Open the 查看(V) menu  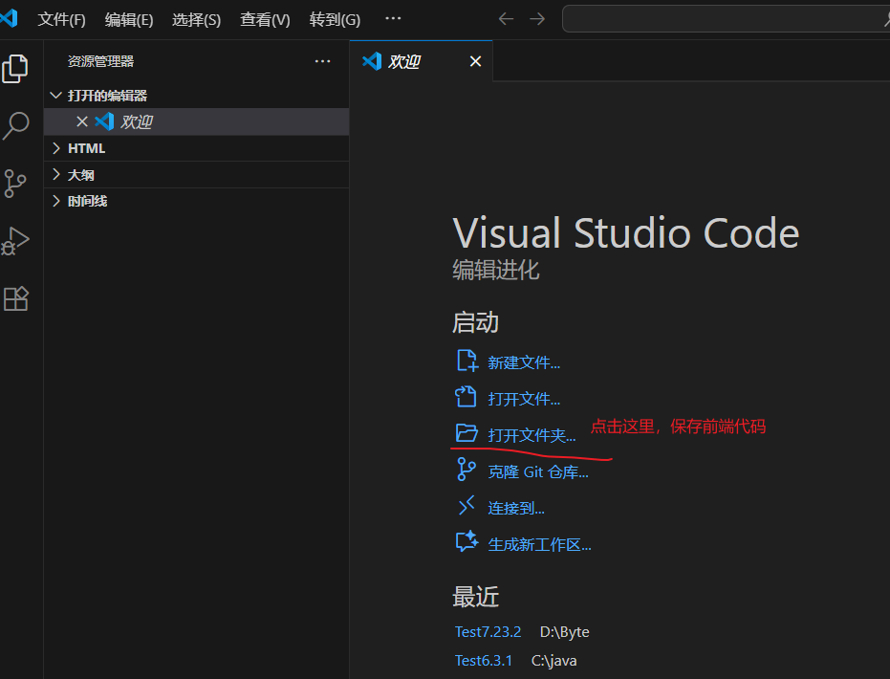(x=265, y=20)
